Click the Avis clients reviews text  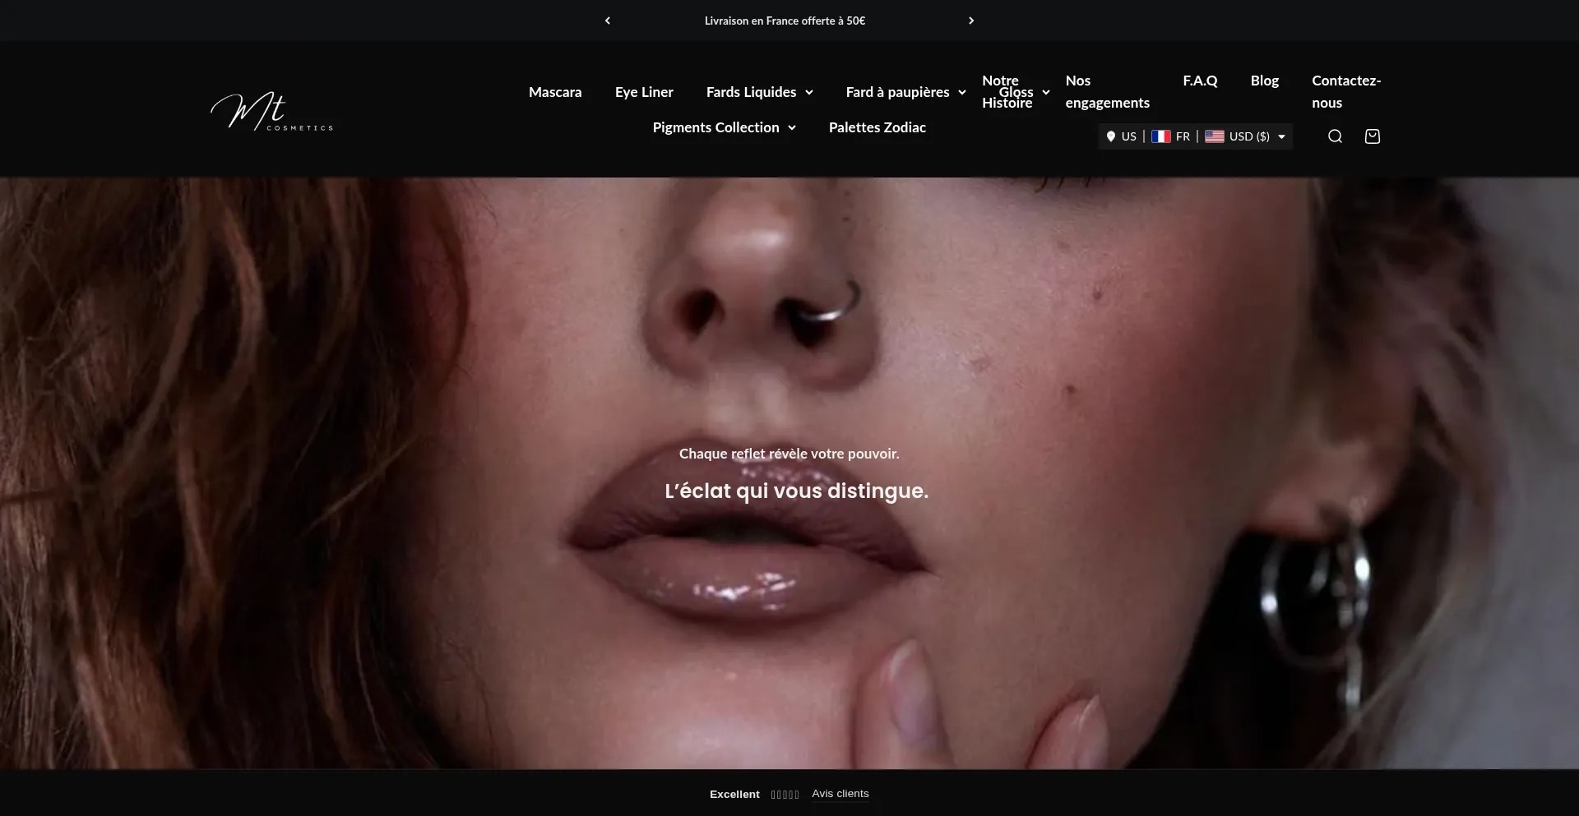point(840,794)
